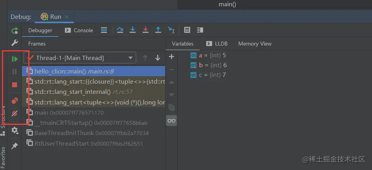
Task: Select the __tmainCRTStartup() frame
Action: click(x=93, y=123)
